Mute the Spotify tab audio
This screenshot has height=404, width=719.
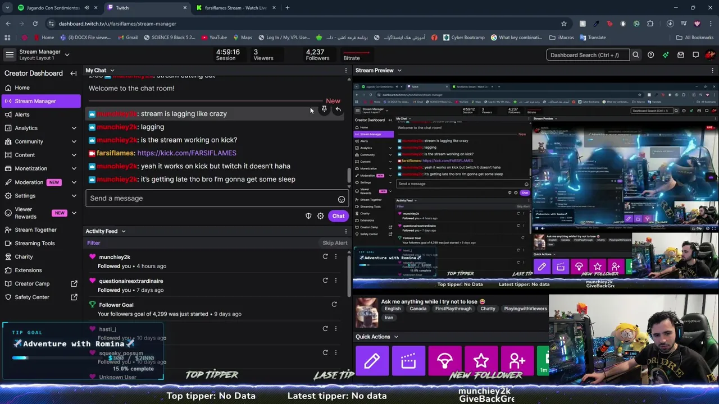(x=87, y=8)
